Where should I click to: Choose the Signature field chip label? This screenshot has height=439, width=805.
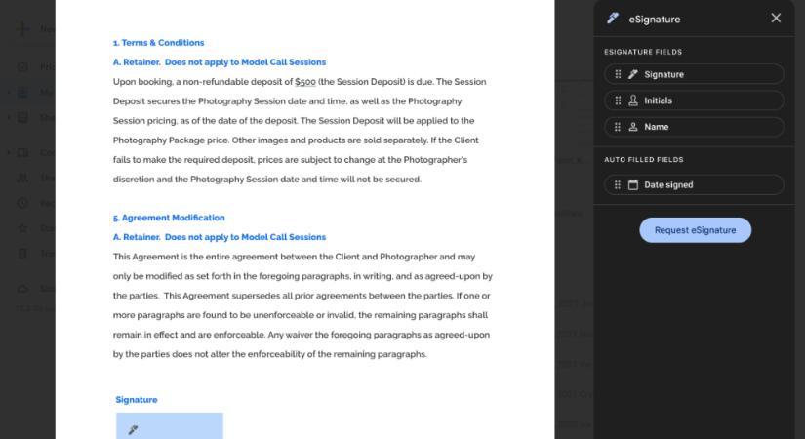point(664,74)
